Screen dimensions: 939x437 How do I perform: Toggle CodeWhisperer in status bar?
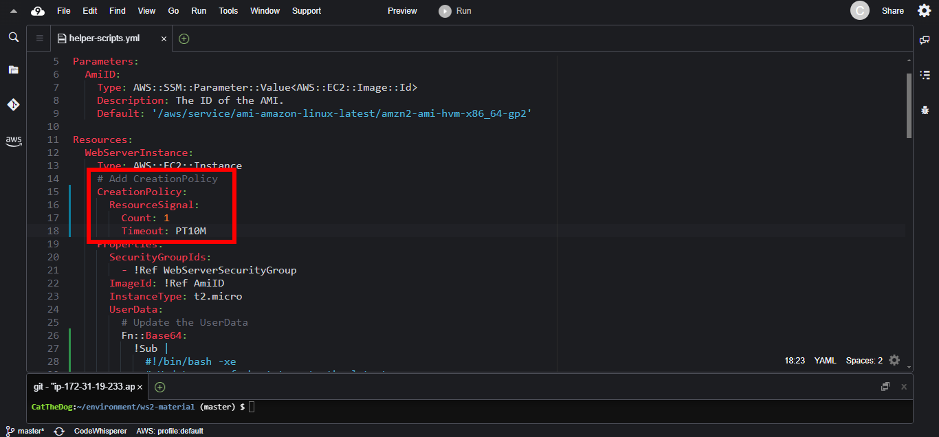point(100,431)
